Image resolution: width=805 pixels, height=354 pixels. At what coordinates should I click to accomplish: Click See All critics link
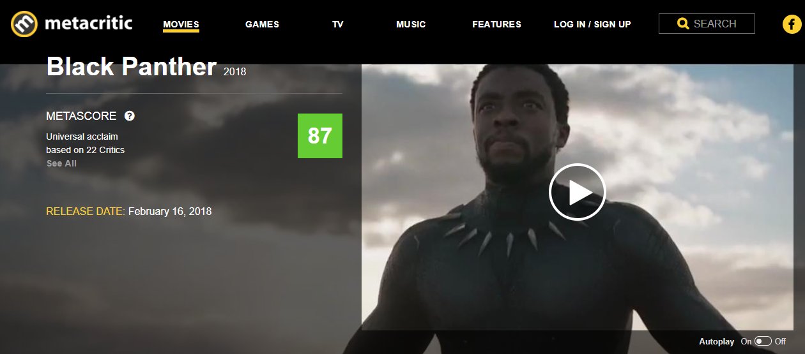tap(61, 163)
